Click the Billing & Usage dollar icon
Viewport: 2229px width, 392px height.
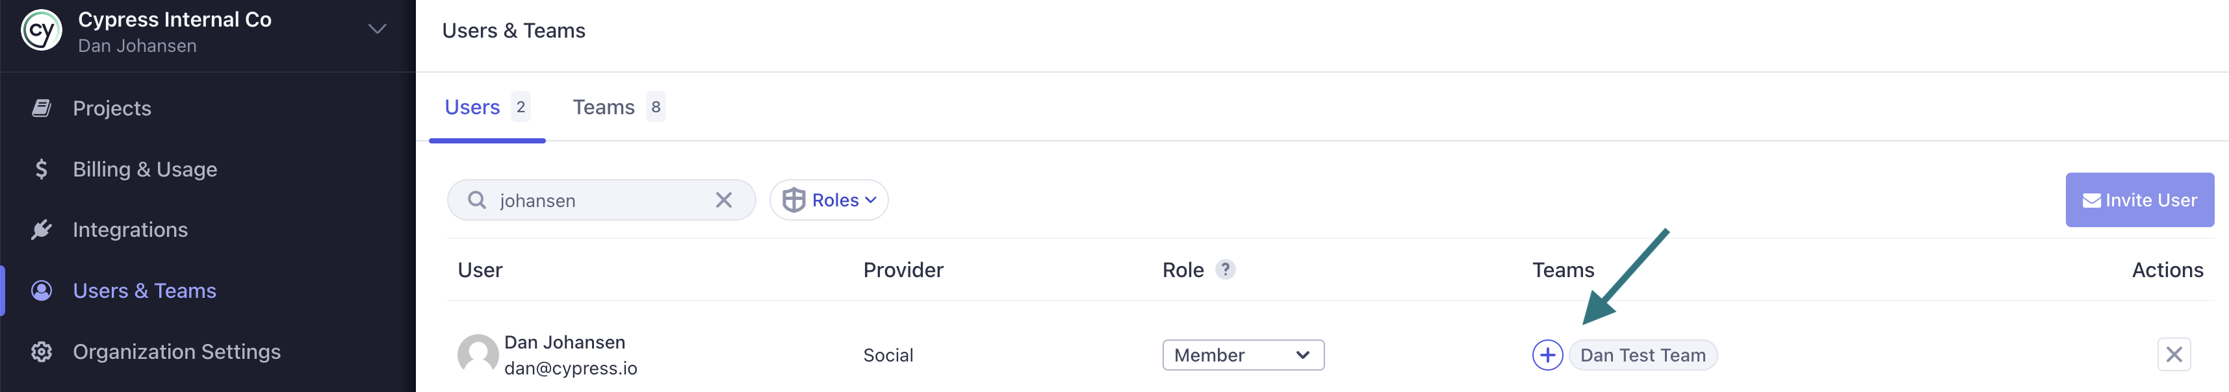coord(42,168)
